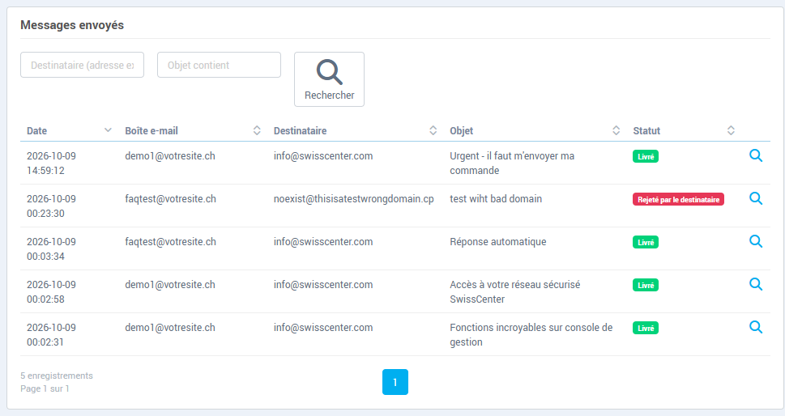Screen dimensions: 785x416
Task: Select subject 'Réponse automatique'
Action: tap(497, 242)
